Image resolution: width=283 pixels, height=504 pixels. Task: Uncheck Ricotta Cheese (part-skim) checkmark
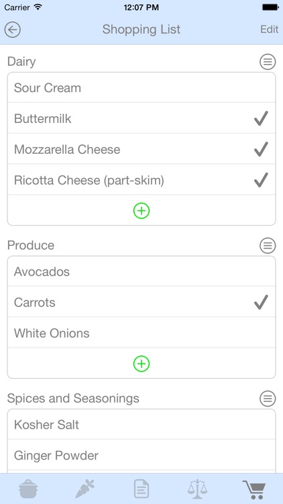261,179
